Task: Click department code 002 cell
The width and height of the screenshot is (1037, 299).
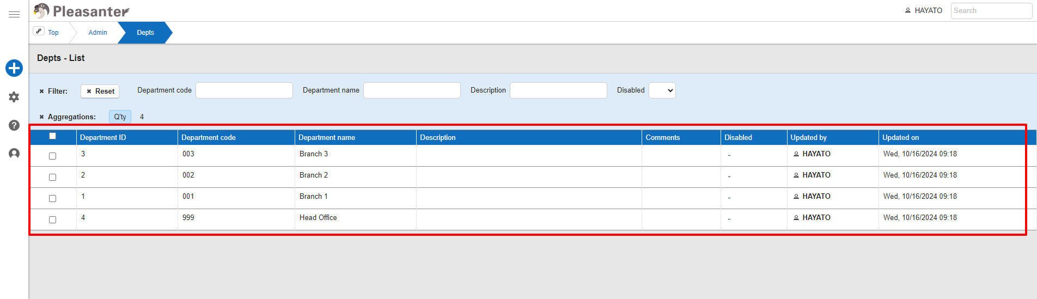Action: click(188, 175)
